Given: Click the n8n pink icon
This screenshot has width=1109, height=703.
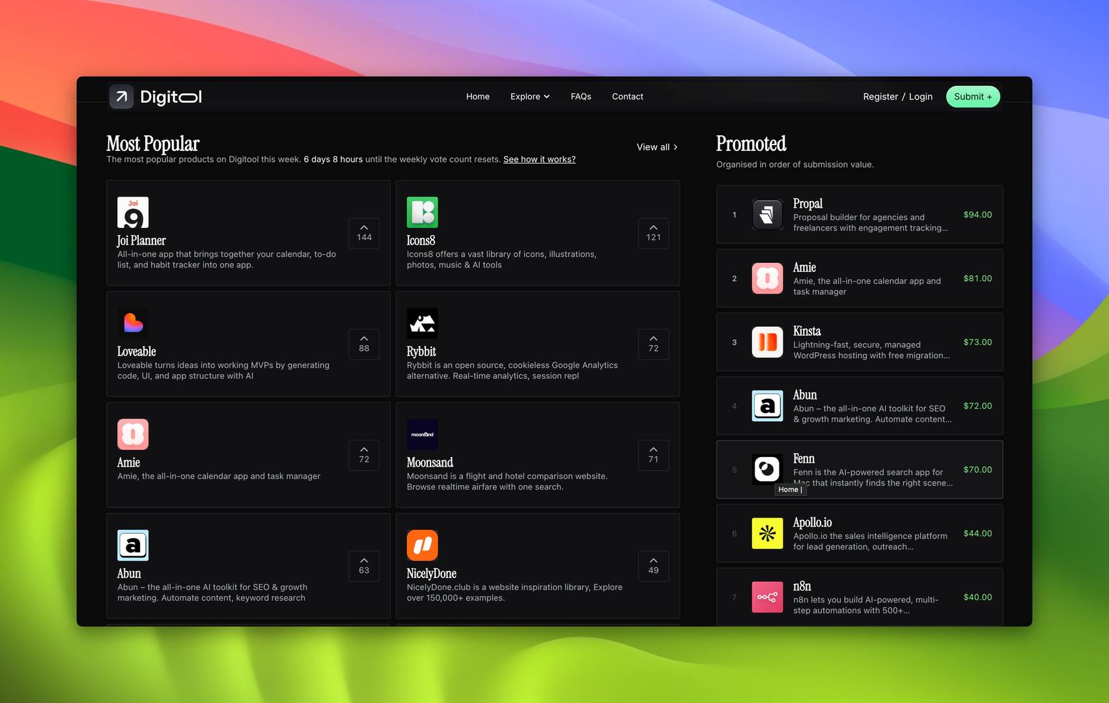Looking at the screenshot, I should [x=767, y=597].
